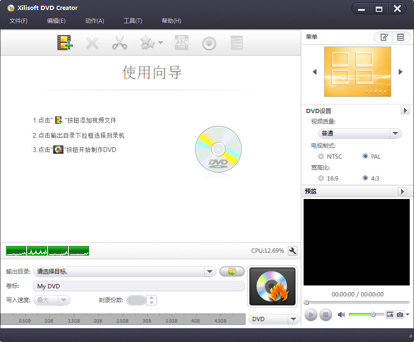This screenshot has height=342, width=414.
Task: Minimize the Xilisoft DVD Creator window
Action: point(361,9)
